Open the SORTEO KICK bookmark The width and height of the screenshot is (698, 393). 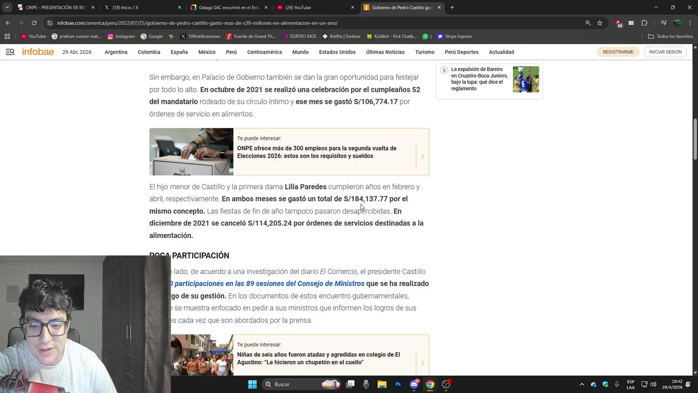299,37
